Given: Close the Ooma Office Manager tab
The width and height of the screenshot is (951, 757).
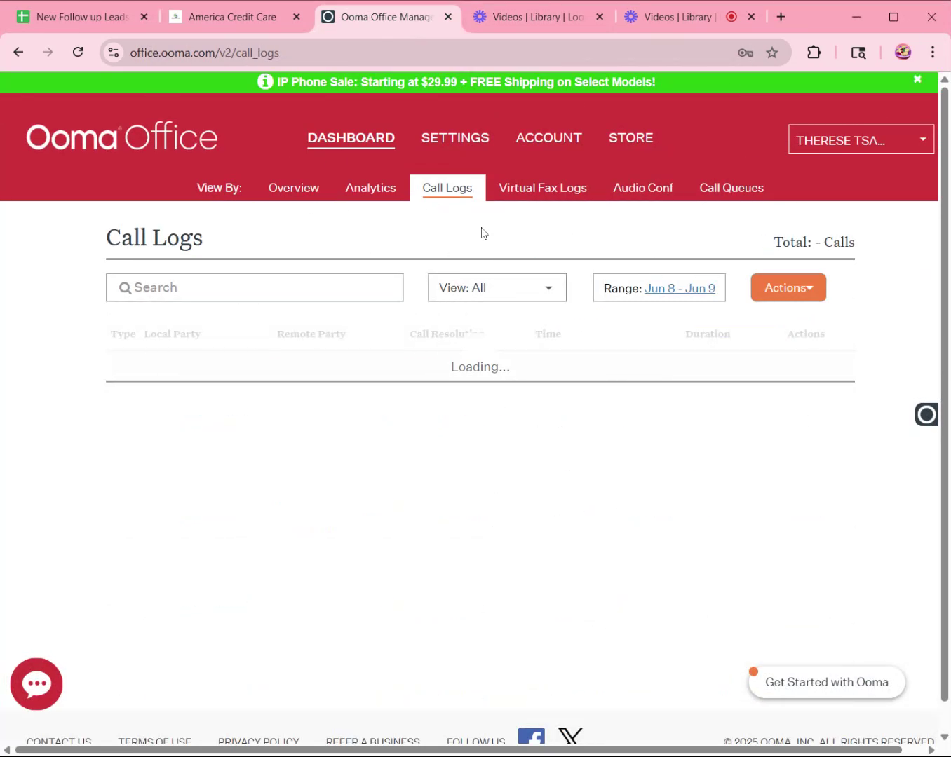Looking at the screenshot, I should pyautogui.click(x=449, y=17).
